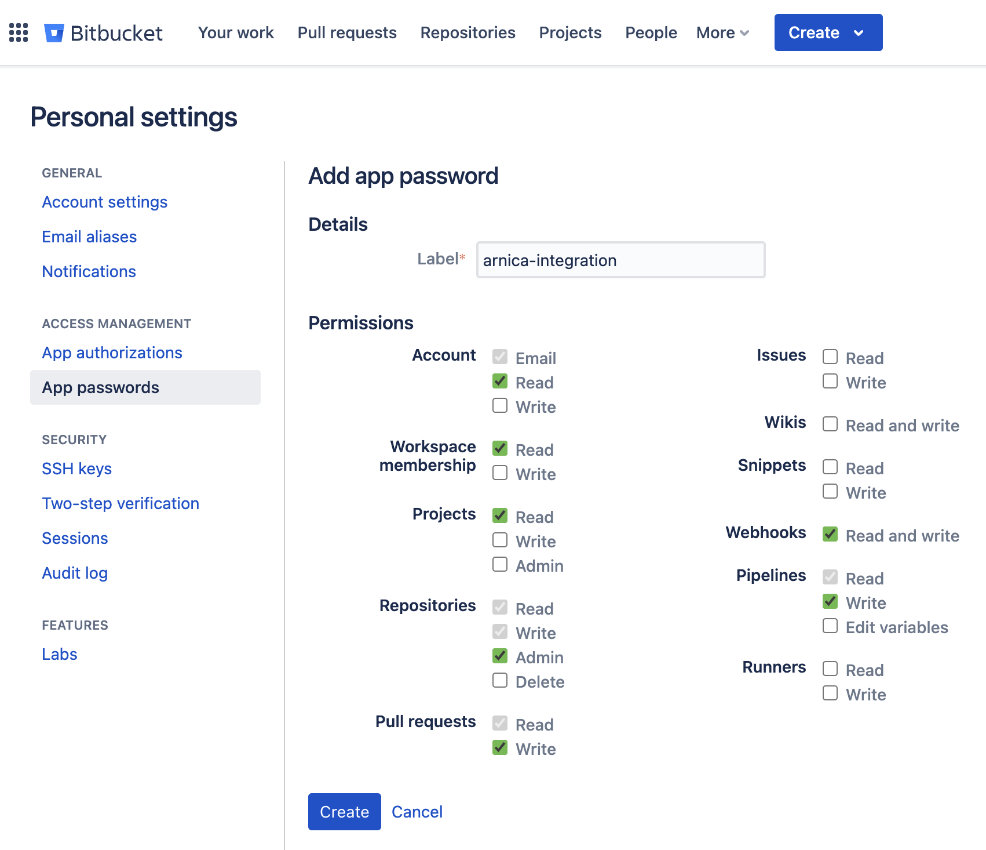Check Account Write permission
This screenshot has width=986, height=850.
point(500,406)
